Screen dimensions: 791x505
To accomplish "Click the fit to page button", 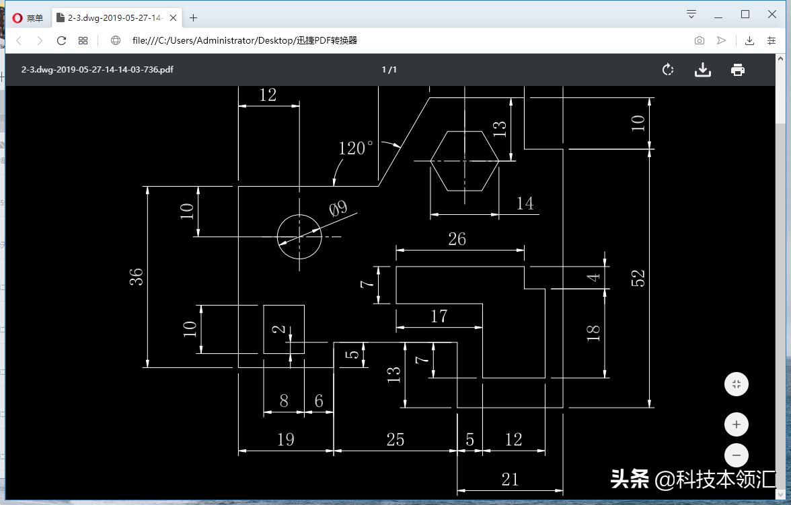I will pyautogui.click(x=737, y=384).
